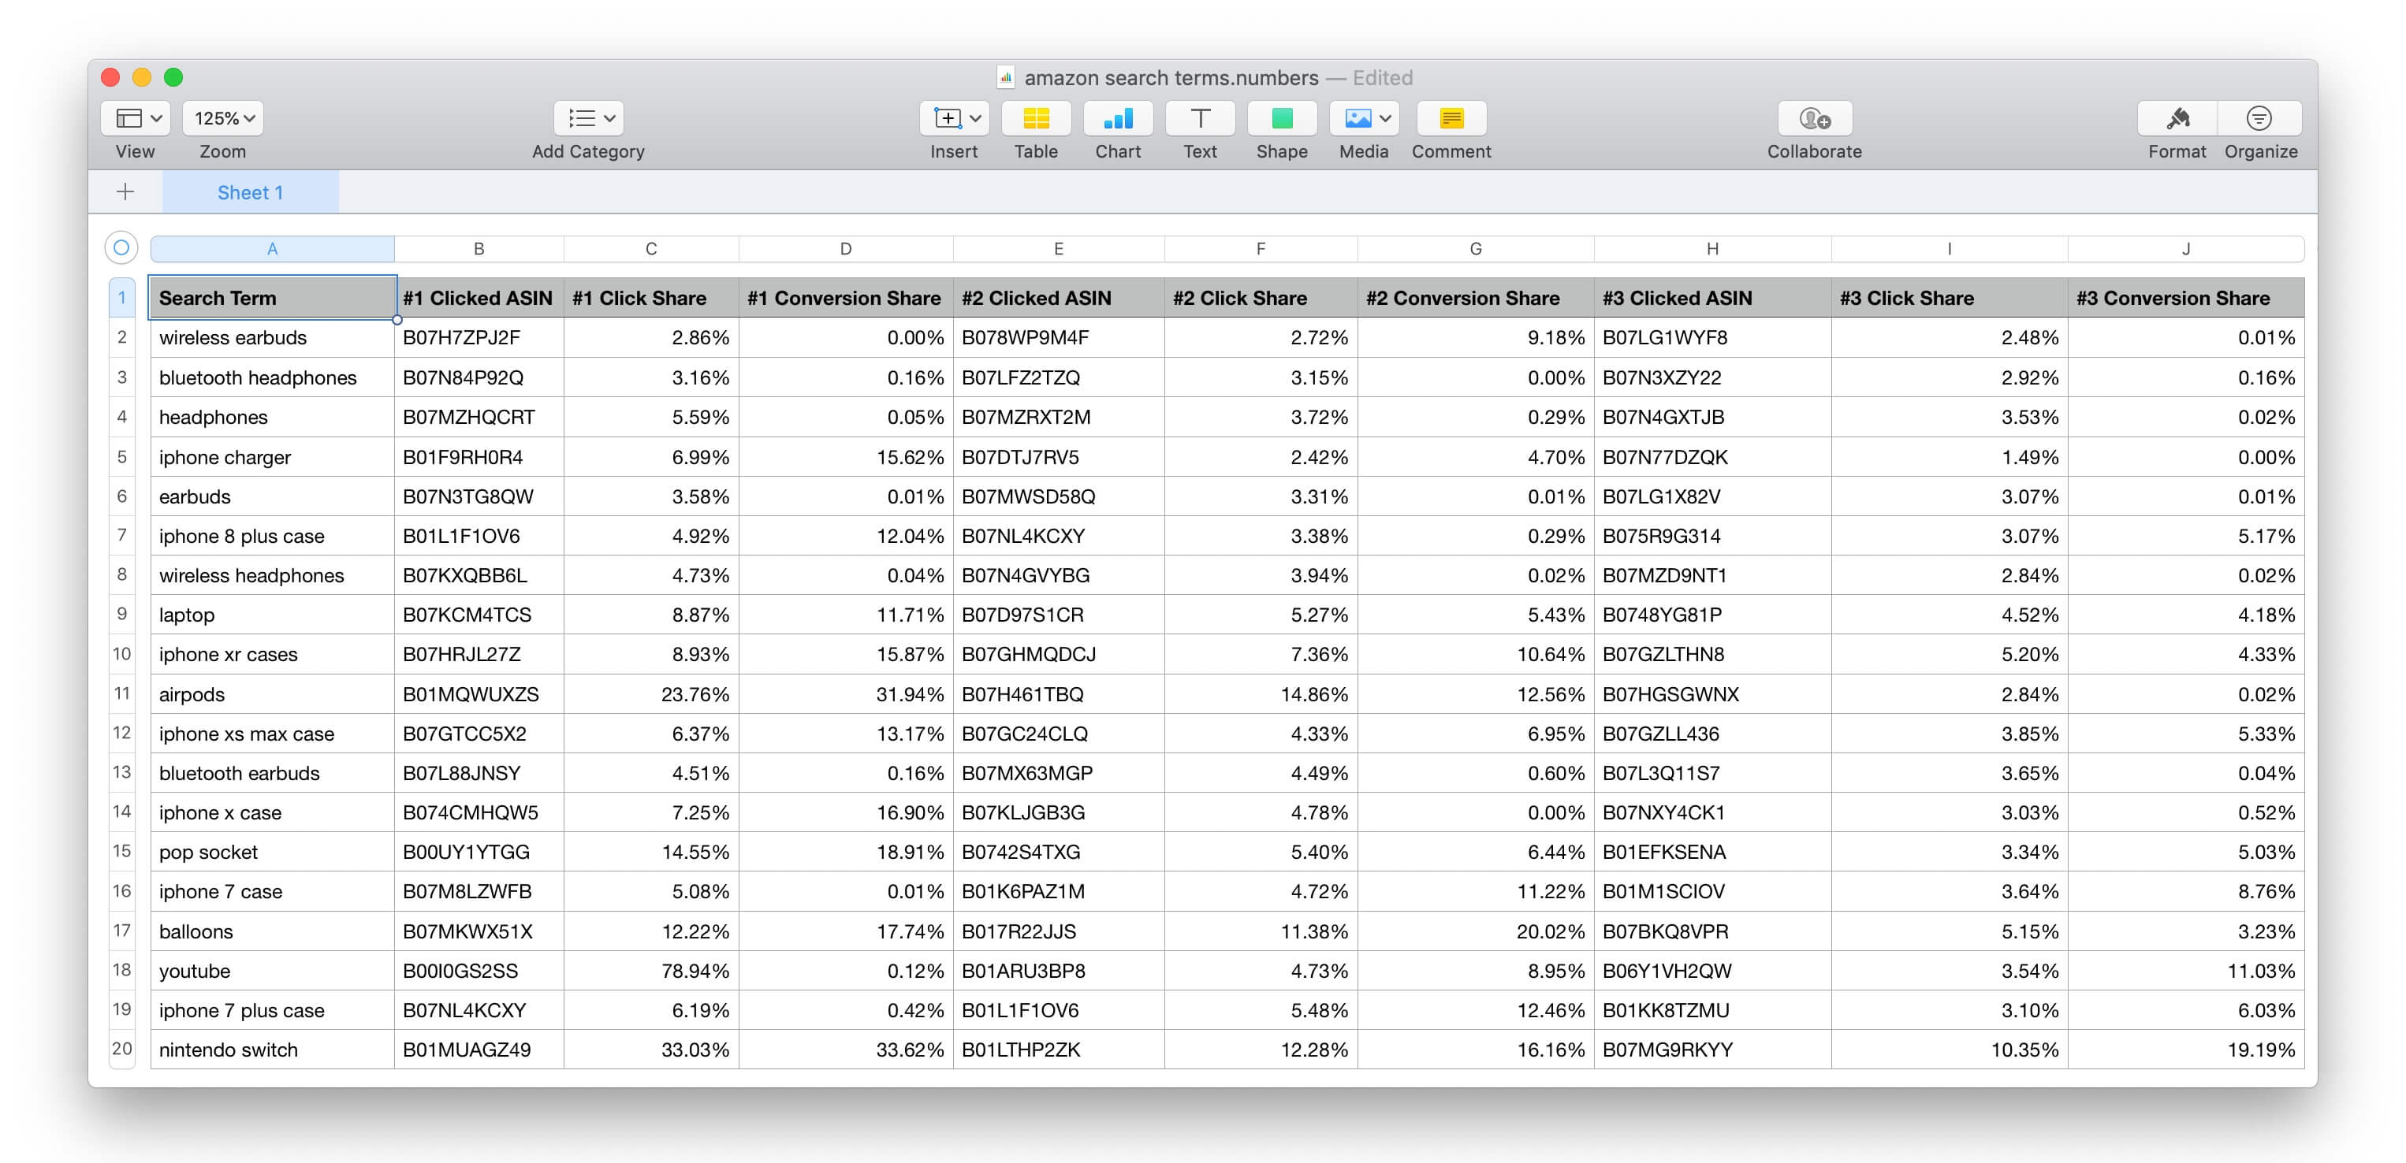Click the 19.19% conversion share cell
Image resolution: width=2406 pixels, height=1163 pixels.
click(x=2185, y=1049)
